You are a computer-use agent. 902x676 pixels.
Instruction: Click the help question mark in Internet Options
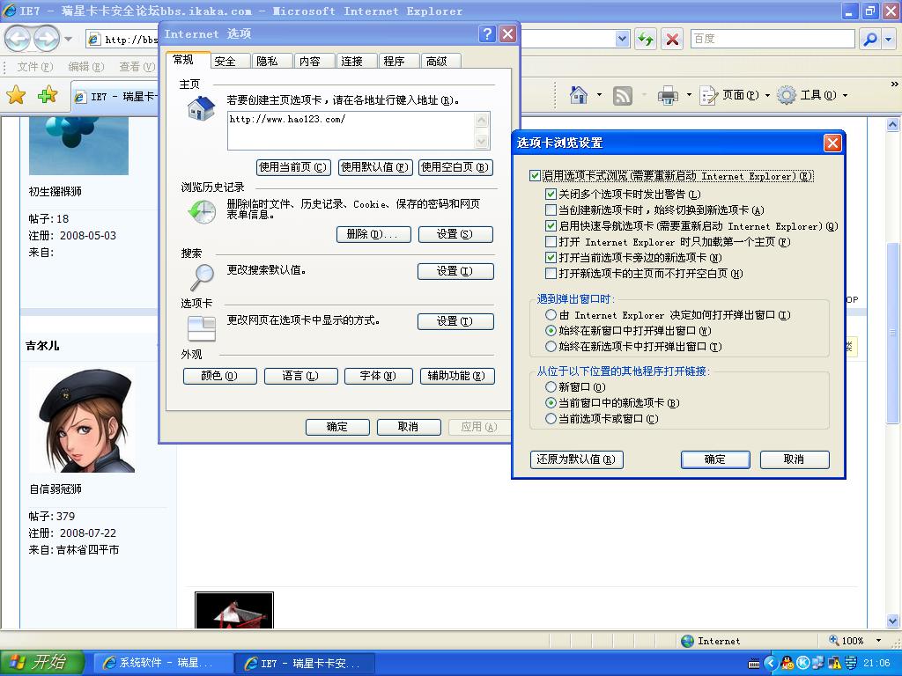(486, 34)
